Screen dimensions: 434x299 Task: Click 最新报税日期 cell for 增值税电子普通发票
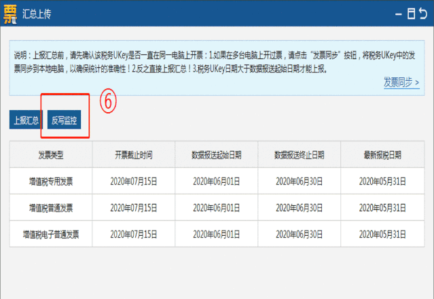380,234
